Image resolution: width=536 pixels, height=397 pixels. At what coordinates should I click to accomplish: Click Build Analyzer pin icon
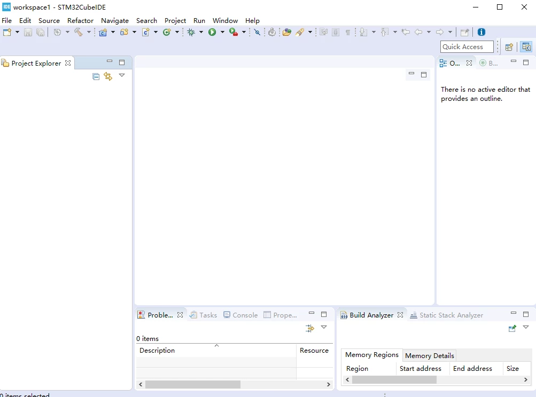click(x=512, y=328)
